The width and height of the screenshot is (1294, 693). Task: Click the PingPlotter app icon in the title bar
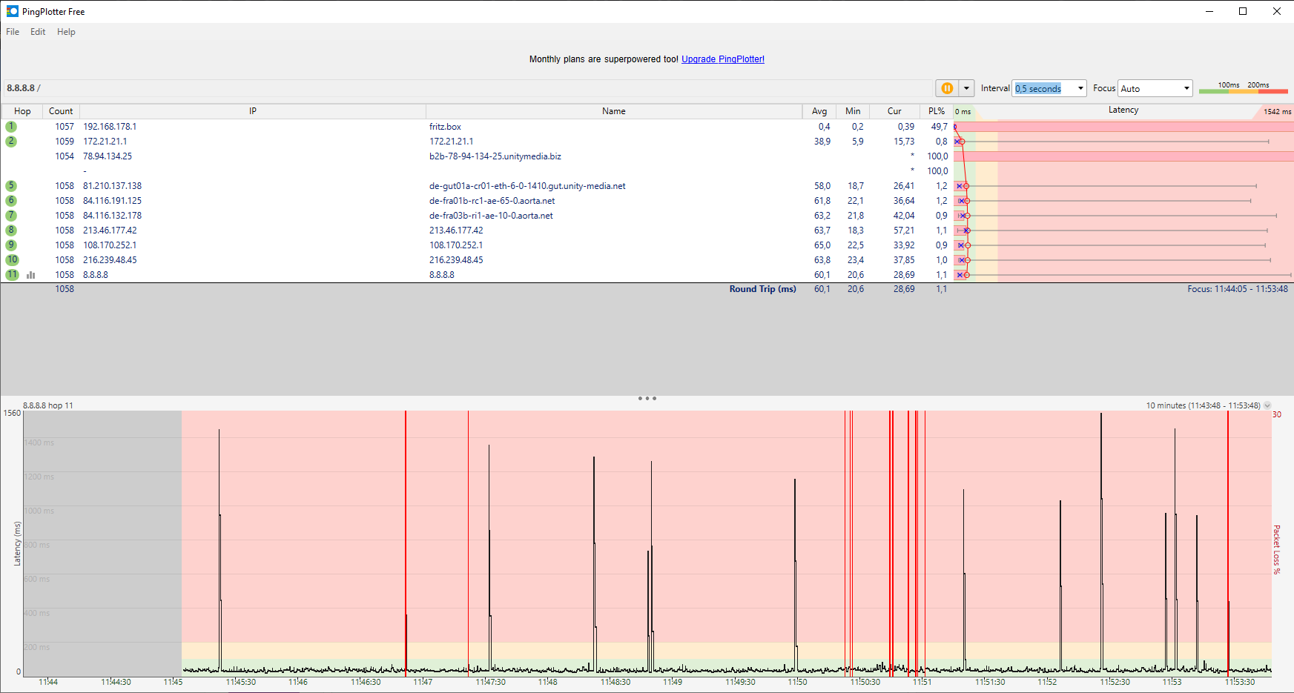(12, 11)
